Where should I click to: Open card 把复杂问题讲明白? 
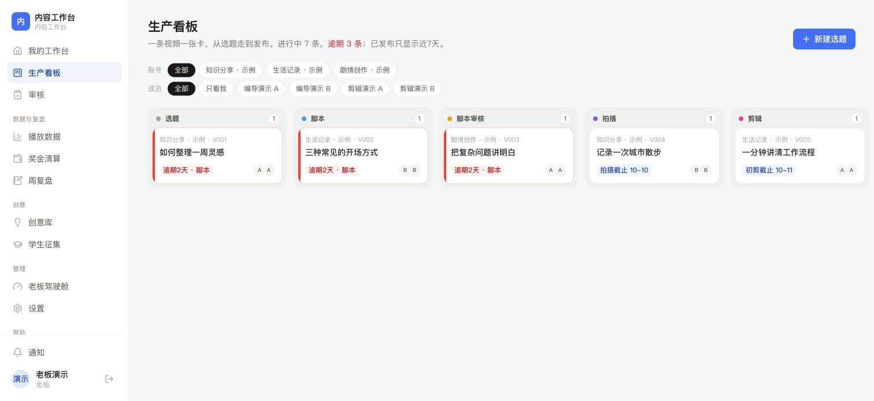click(x=509, y=156)
